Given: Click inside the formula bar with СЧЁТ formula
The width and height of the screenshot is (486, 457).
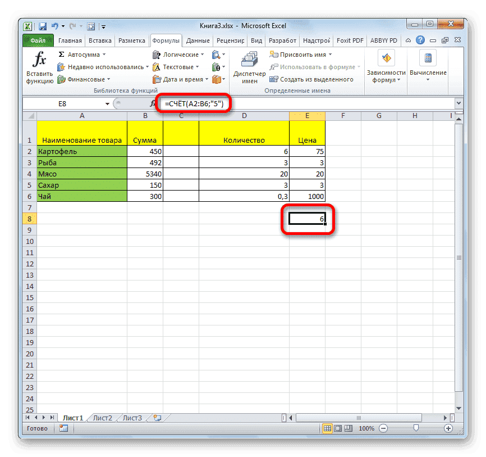Looking at the screenshot, I should [194, 103].
